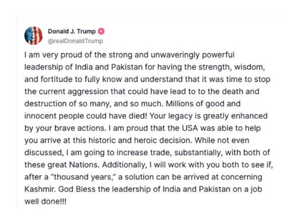This screenshot has height=224, width=299.
Task: Click the closing words "well done!!!"
Action: [46, 202]
